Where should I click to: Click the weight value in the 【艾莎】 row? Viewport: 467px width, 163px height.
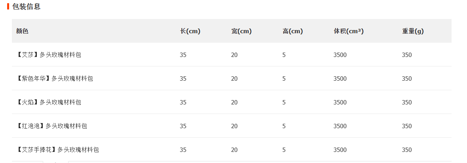407,55
